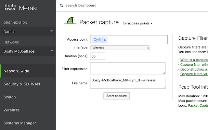Focus the Search Dashboard field

click(x=81, y=6)
